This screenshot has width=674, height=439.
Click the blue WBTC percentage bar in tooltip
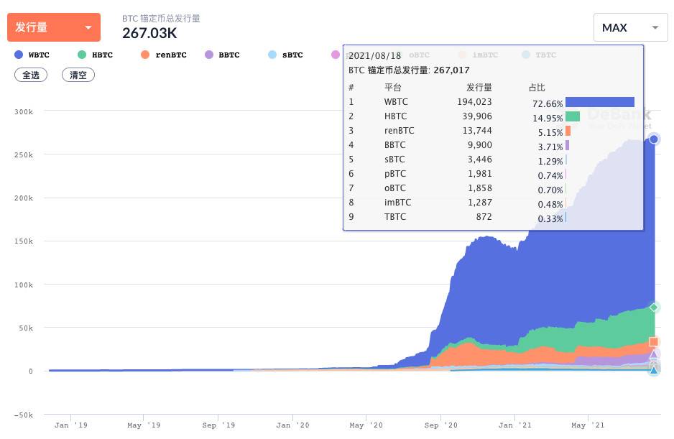coord(601,101)
